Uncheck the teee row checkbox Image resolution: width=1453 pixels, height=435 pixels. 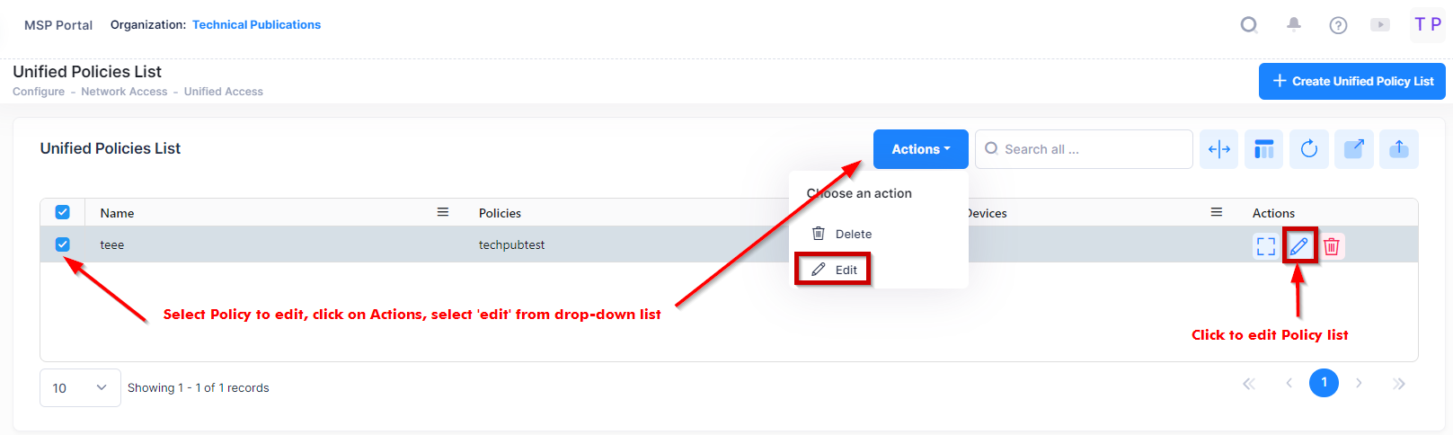pyautogui.click(x=62, y=244)
